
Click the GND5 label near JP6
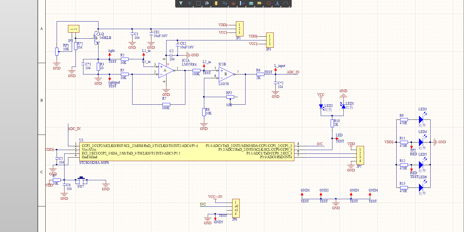[218, 222]
